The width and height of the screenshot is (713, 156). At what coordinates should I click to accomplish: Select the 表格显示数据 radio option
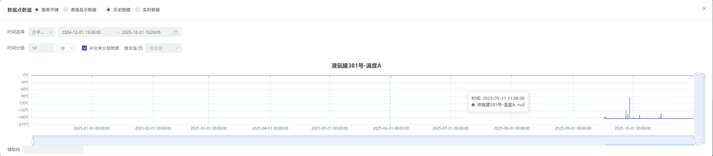click(x=66, y=10)
